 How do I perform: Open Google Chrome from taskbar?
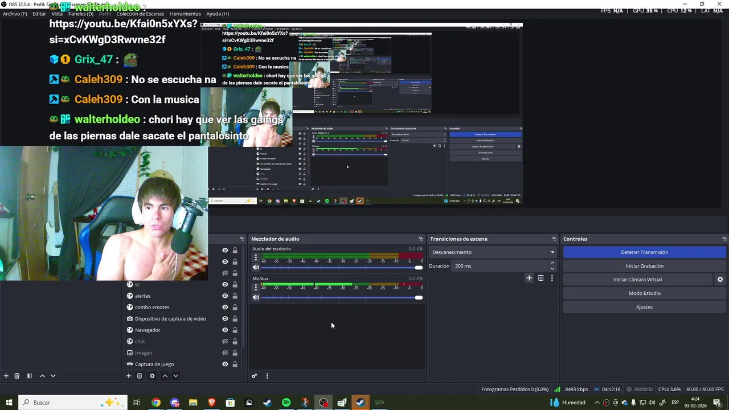tap(155, 403)
